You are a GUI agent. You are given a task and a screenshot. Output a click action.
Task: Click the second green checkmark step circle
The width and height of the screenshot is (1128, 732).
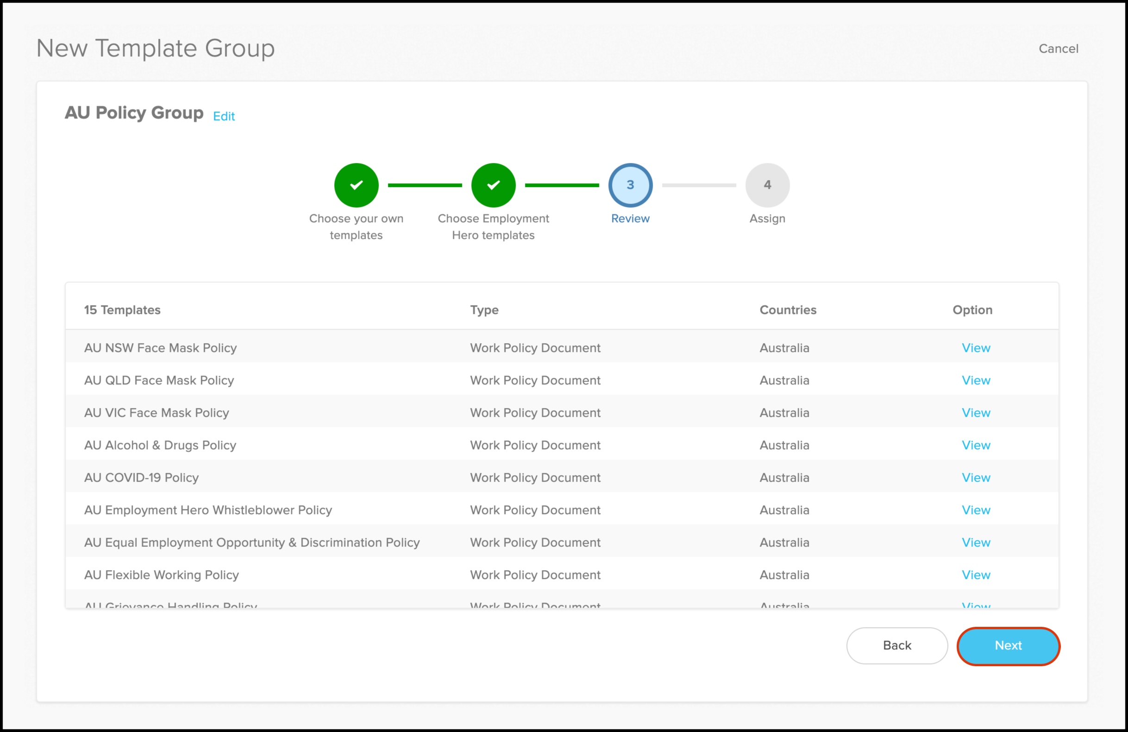pos(493,185)
